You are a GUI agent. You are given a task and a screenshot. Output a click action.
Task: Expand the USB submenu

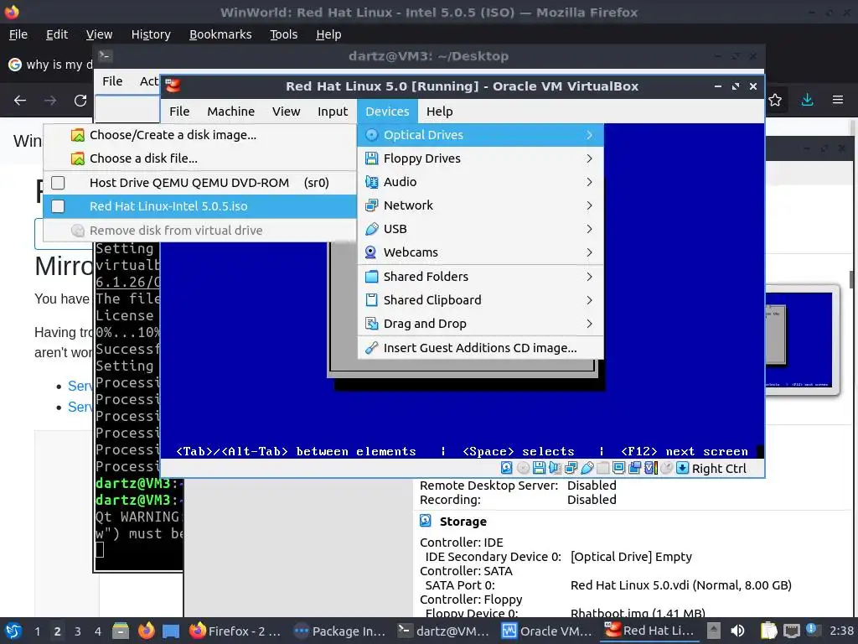click(480, 229)
